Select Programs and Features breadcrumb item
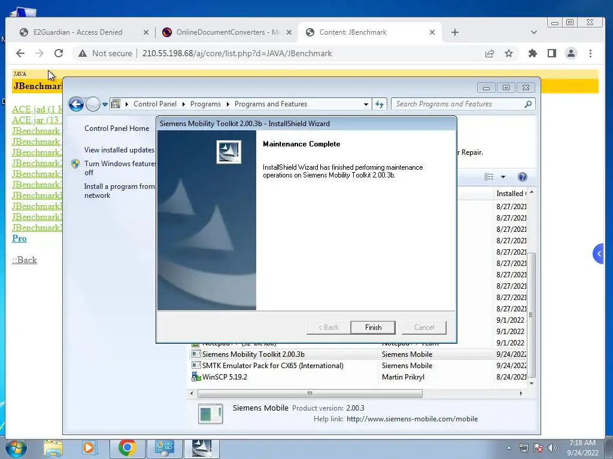 tap(271, 104)
